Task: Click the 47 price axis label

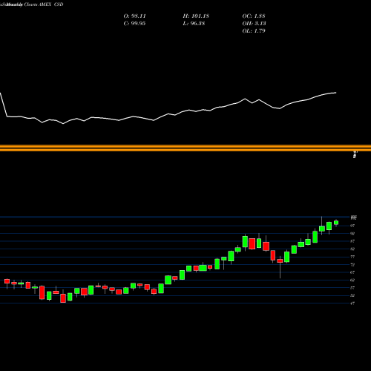Action: pyautogui.click(x=352, y=303)
